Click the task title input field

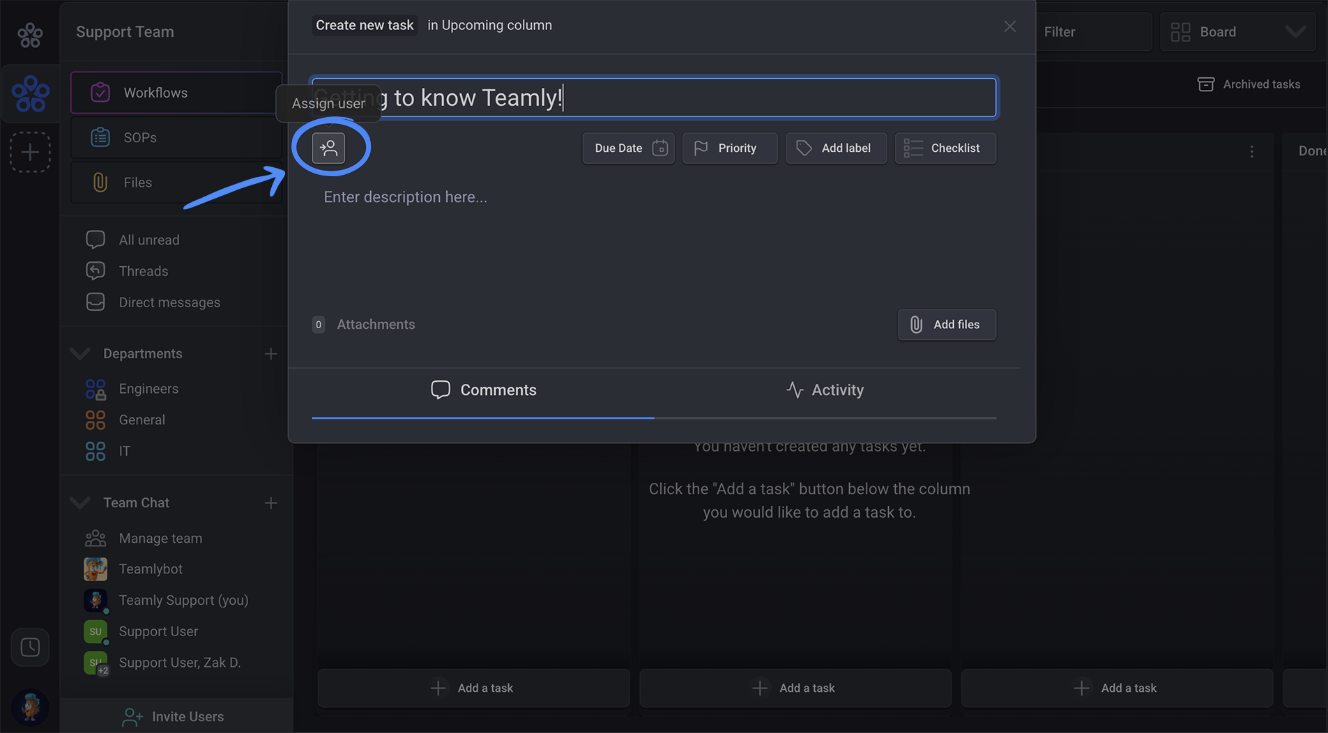pos(654,98)
